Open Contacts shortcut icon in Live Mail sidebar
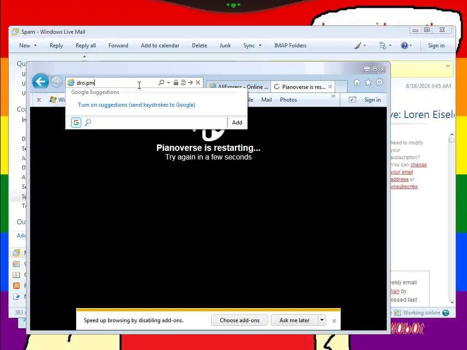Screen dimensions: 467x350 tap(16, 275)
